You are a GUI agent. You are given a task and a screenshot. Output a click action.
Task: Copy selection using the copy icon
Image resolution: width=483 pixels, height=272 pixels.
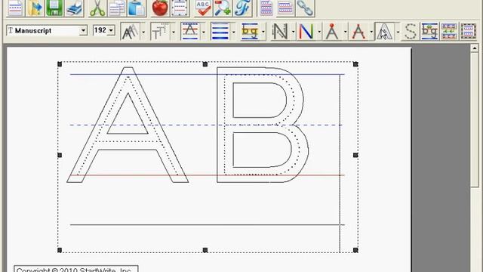117,8
